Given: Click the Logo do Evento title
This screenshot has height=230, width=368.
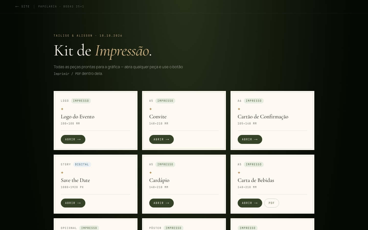Looking at the screenshot, I should tap(78, 117).
